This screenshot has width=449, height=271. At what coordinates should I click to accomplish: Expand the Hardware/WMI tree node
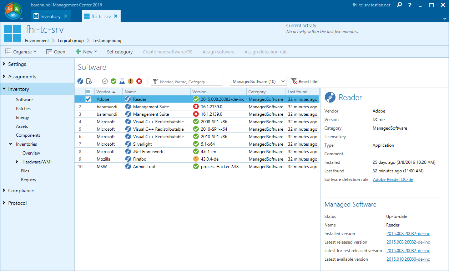pyautogui.click(x=17, y=162)
